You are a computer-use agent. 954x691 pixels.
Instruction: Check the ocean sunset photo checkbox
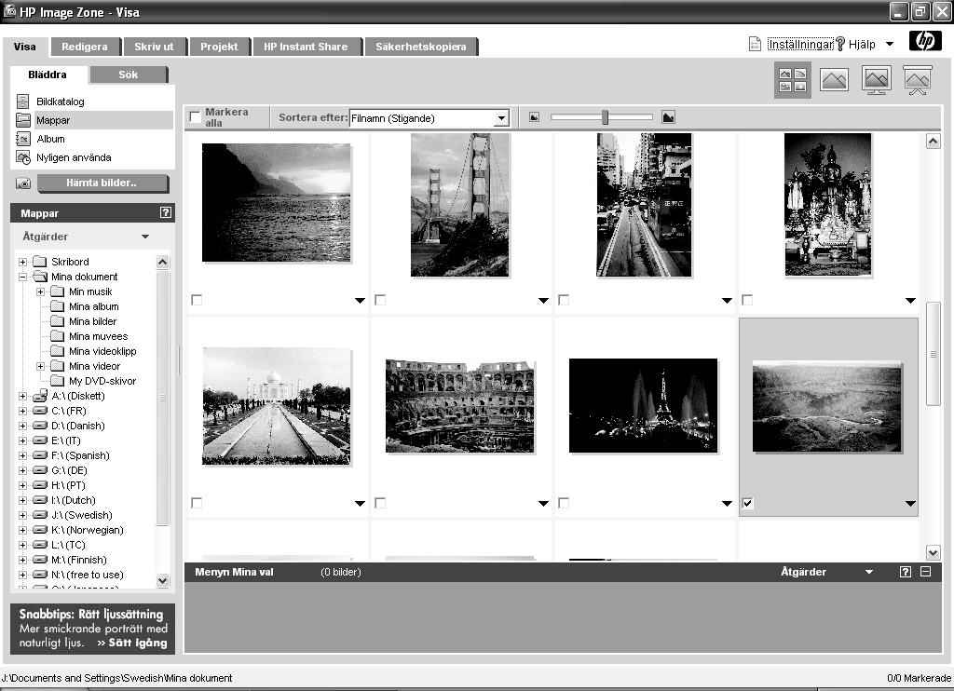[197, 300]
